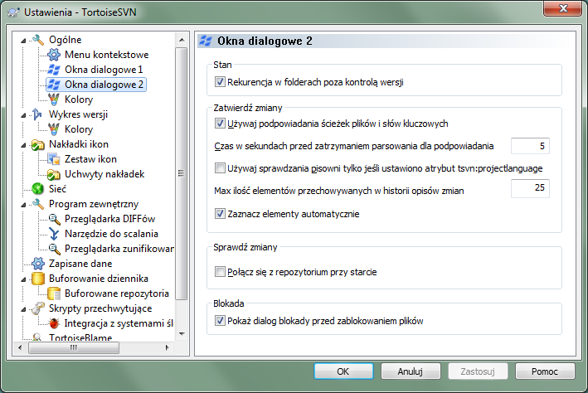Enable Połącz się z repozytorium przy starcie
The height and width of the screenshot is (393, 588).
(x=220, y=272)
